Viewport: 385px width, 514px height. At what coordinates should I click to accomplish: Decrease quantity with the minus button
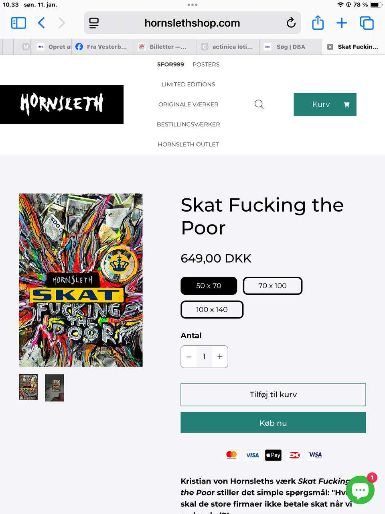click(189, 357)
